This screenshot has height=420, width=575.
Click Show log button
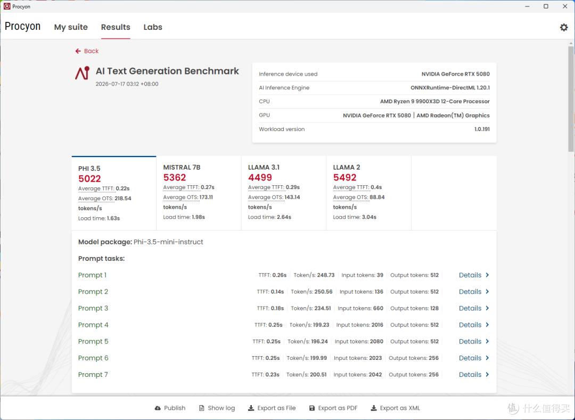[217, 408]
